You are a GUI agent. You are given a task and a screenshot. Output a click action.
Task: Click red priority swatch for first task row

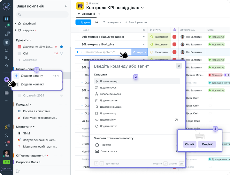[x=174, y=37]
